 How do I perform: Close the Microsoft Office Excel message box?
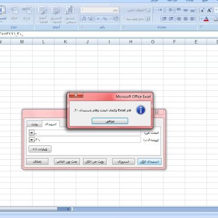(x=76, y=95)
